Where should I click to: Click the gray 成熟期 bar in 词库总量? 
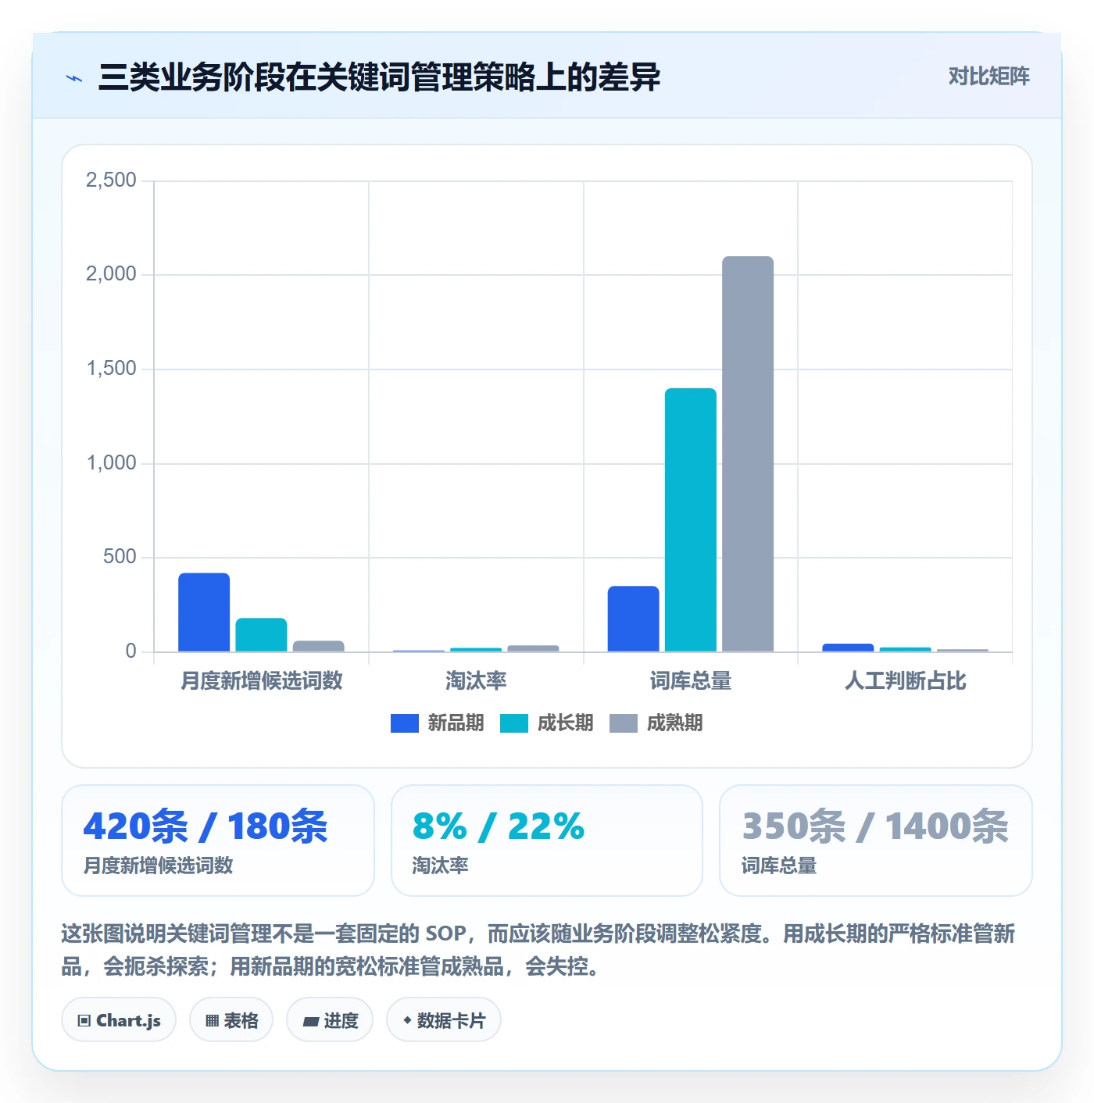(x=748, y=454)
